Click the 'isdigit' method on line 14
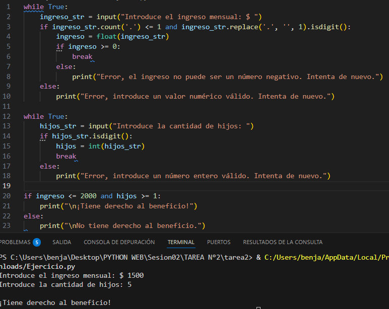Image resolution: width=389 pixels, height=309 pixels. (x=106, y=136)
